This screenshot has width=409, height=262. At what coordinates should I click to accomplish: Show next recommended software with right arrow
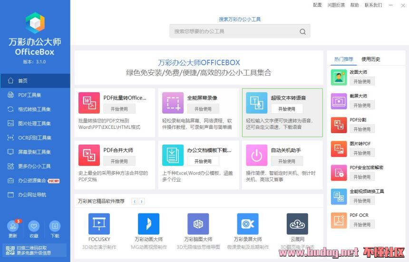[141, 201]
